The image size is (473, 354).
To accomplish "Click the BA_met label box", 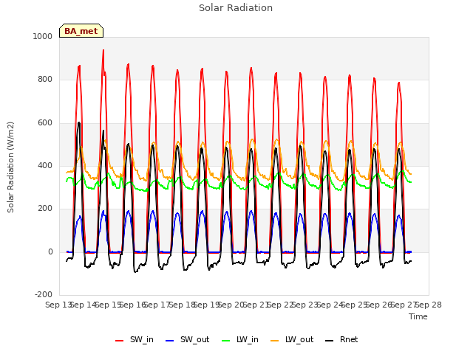I will [x=81, y=31].
